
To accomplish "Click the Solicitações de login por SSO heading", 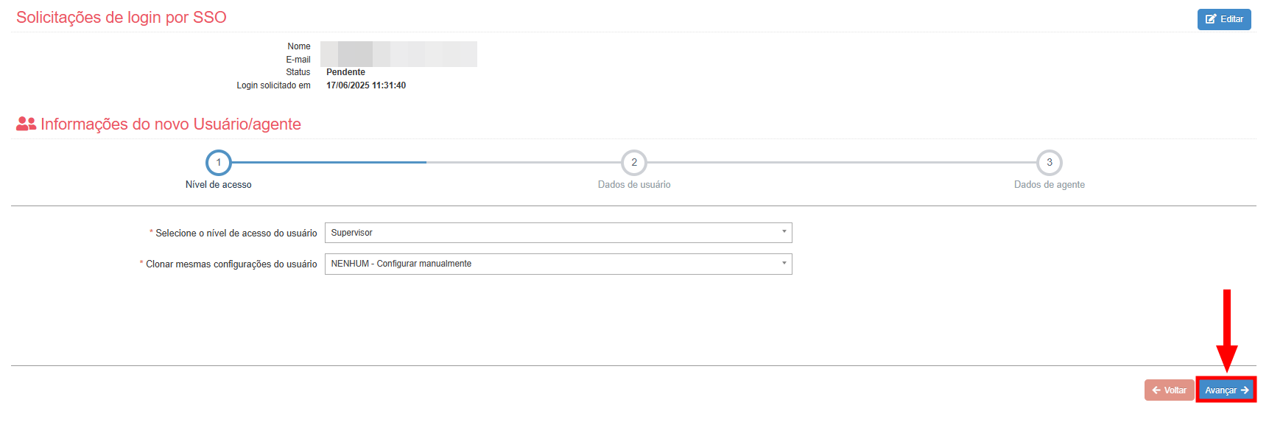I will [x=122, y=18].
